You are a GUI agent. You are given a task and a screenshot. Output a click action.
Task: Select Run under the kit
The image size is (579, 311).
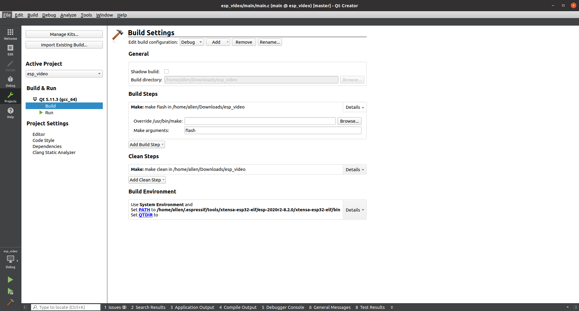click(x=49, y=113)
